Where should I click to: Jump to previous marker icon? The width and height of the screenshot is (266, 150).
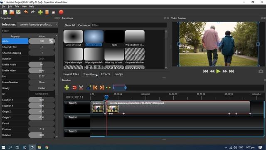tap(95, 87)
